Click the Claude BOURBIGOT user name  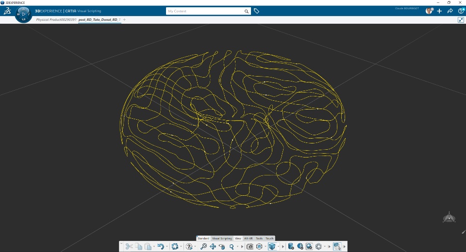407,8
